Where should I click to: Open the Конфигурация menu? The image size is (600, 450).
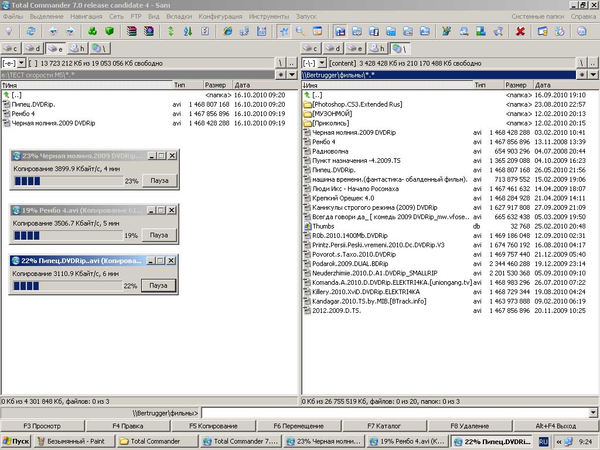coord(220,16)
